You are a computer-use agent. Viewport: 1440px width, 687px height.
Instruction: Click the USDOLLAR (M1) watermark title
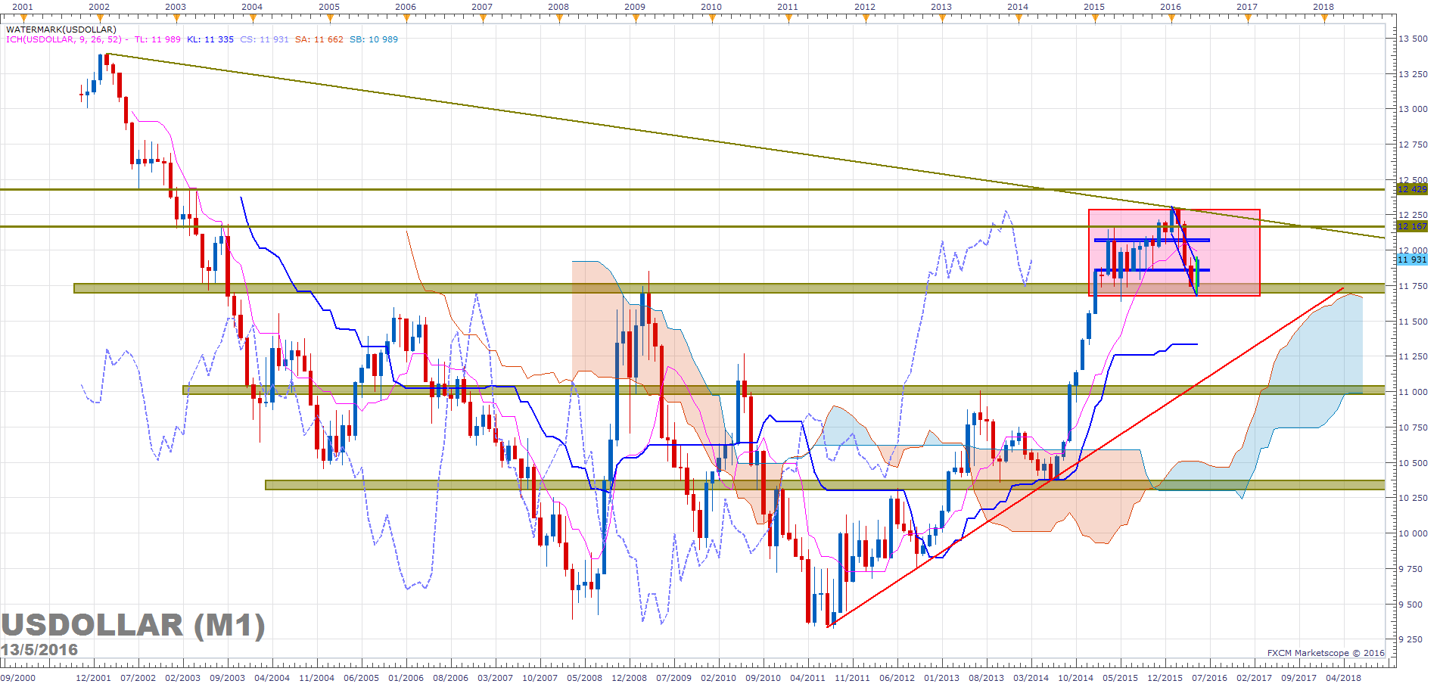tap(133, 626)
